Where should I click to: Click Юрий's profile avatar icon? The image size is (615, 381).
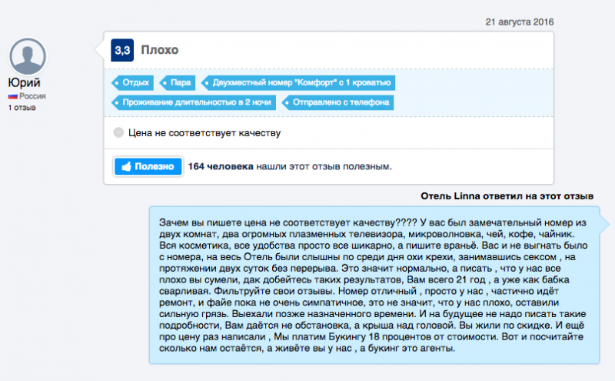pos(28,56)
